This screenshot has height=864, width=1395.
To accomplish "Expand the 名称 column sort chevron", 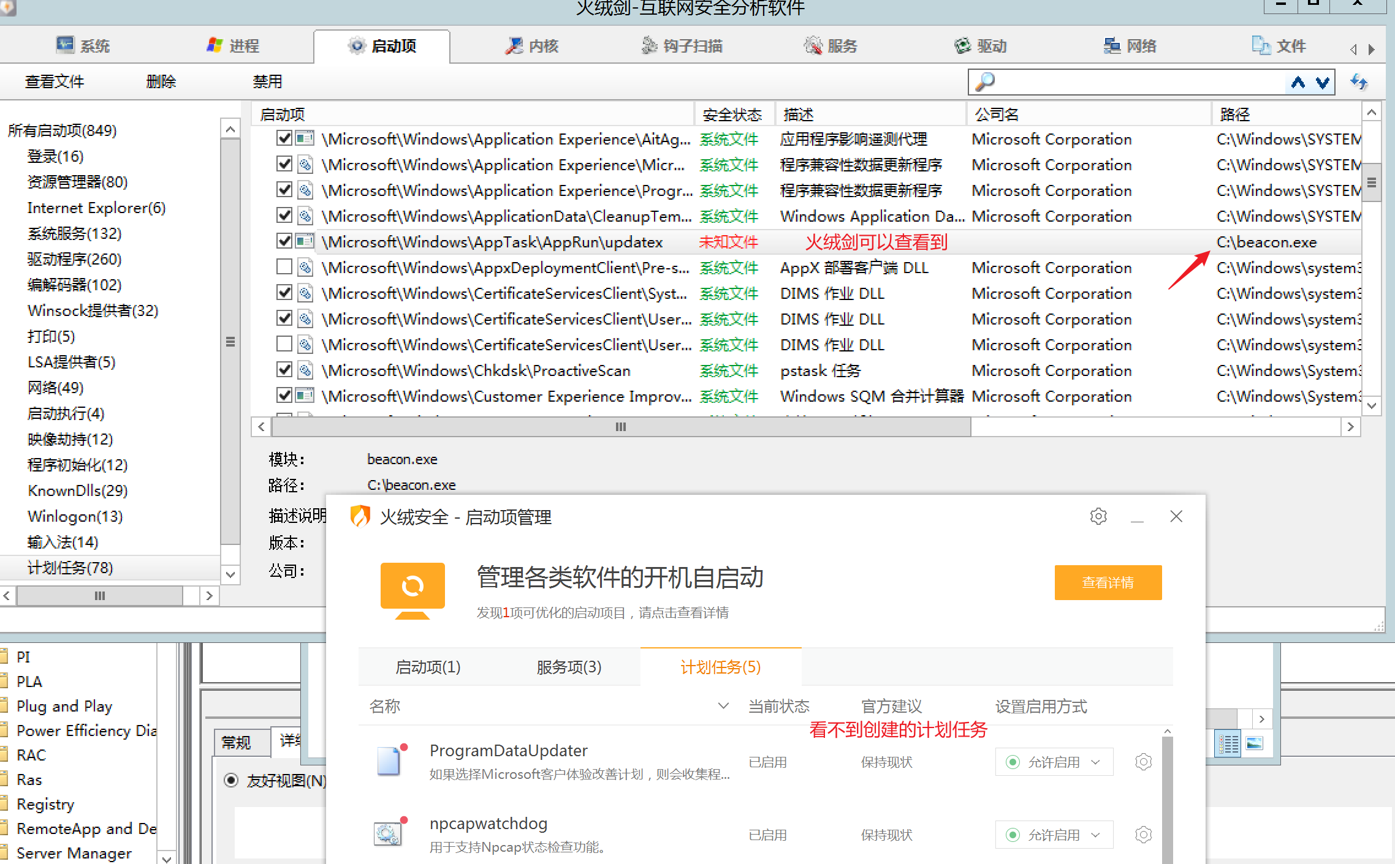I will click(723, 706).
